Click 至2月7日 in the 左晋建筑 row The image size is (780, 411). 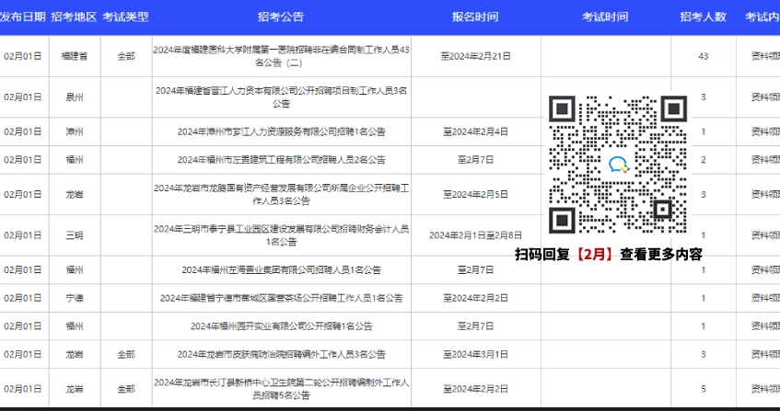pyautogui.click(x=475, y=159)
